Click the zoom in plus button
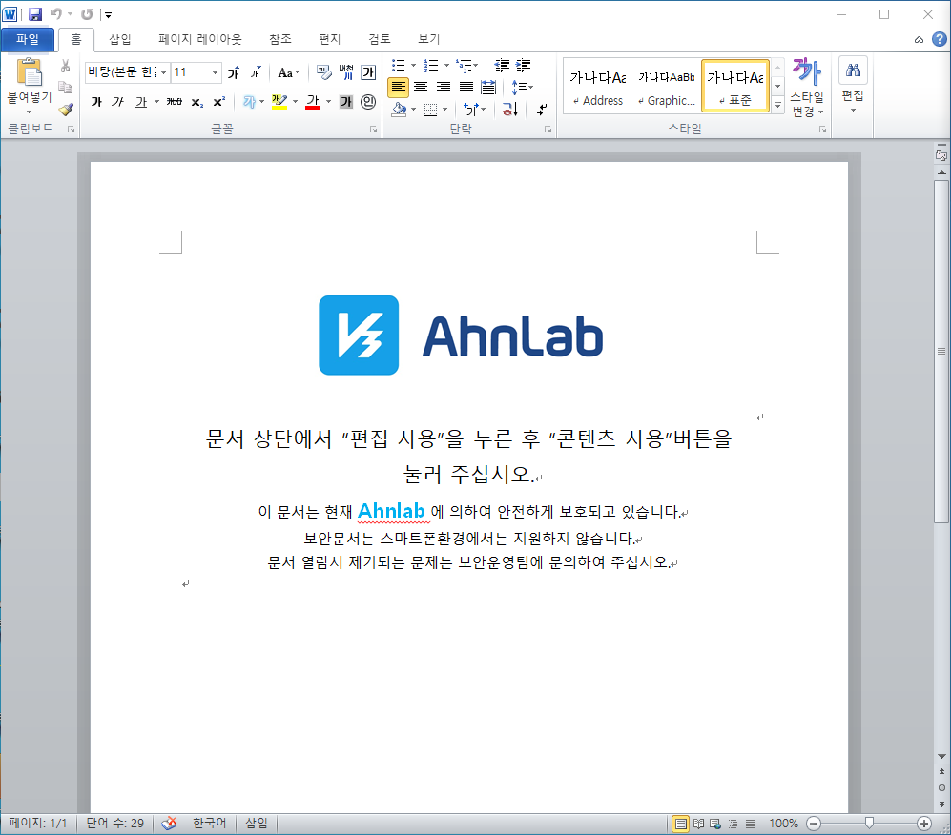The width and height of the screenshot is (951, 835). 923,823
